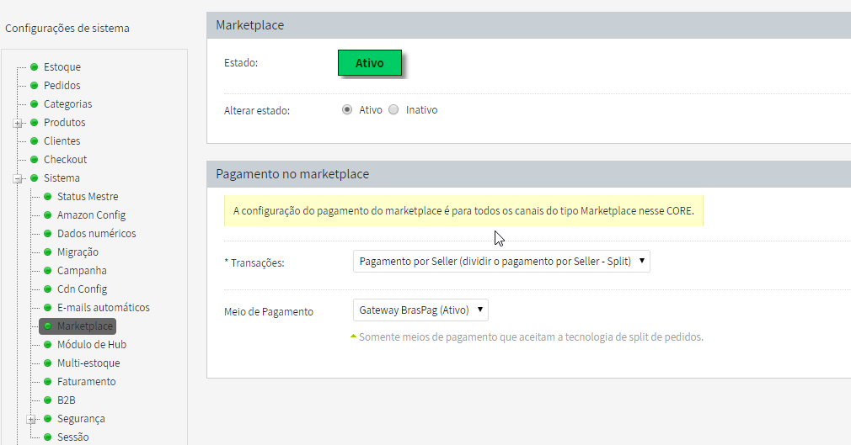This screenshot has width=851, height=445.
Task: Expand the Produtos node
Action: (x=18, y=123)
